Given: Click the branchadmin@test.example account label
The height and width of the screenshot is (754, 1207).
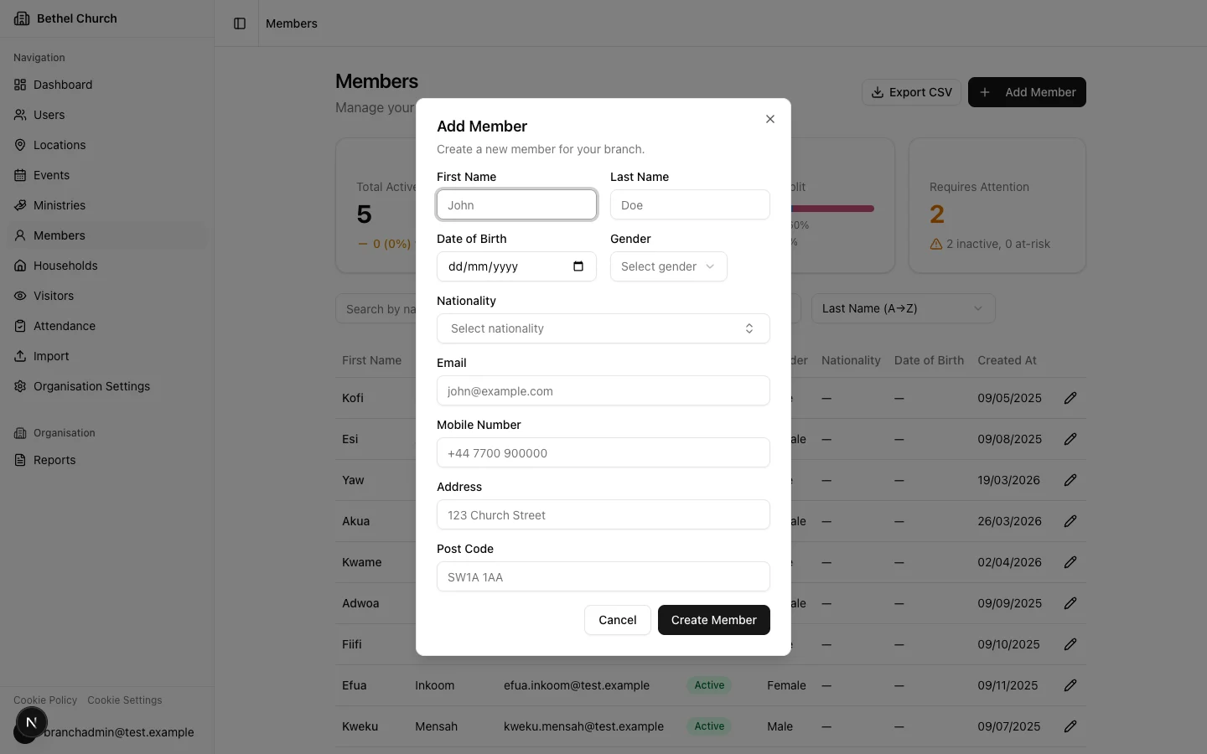Looking at the screenshot, I should pyautogui.click(x=119, y=732).
